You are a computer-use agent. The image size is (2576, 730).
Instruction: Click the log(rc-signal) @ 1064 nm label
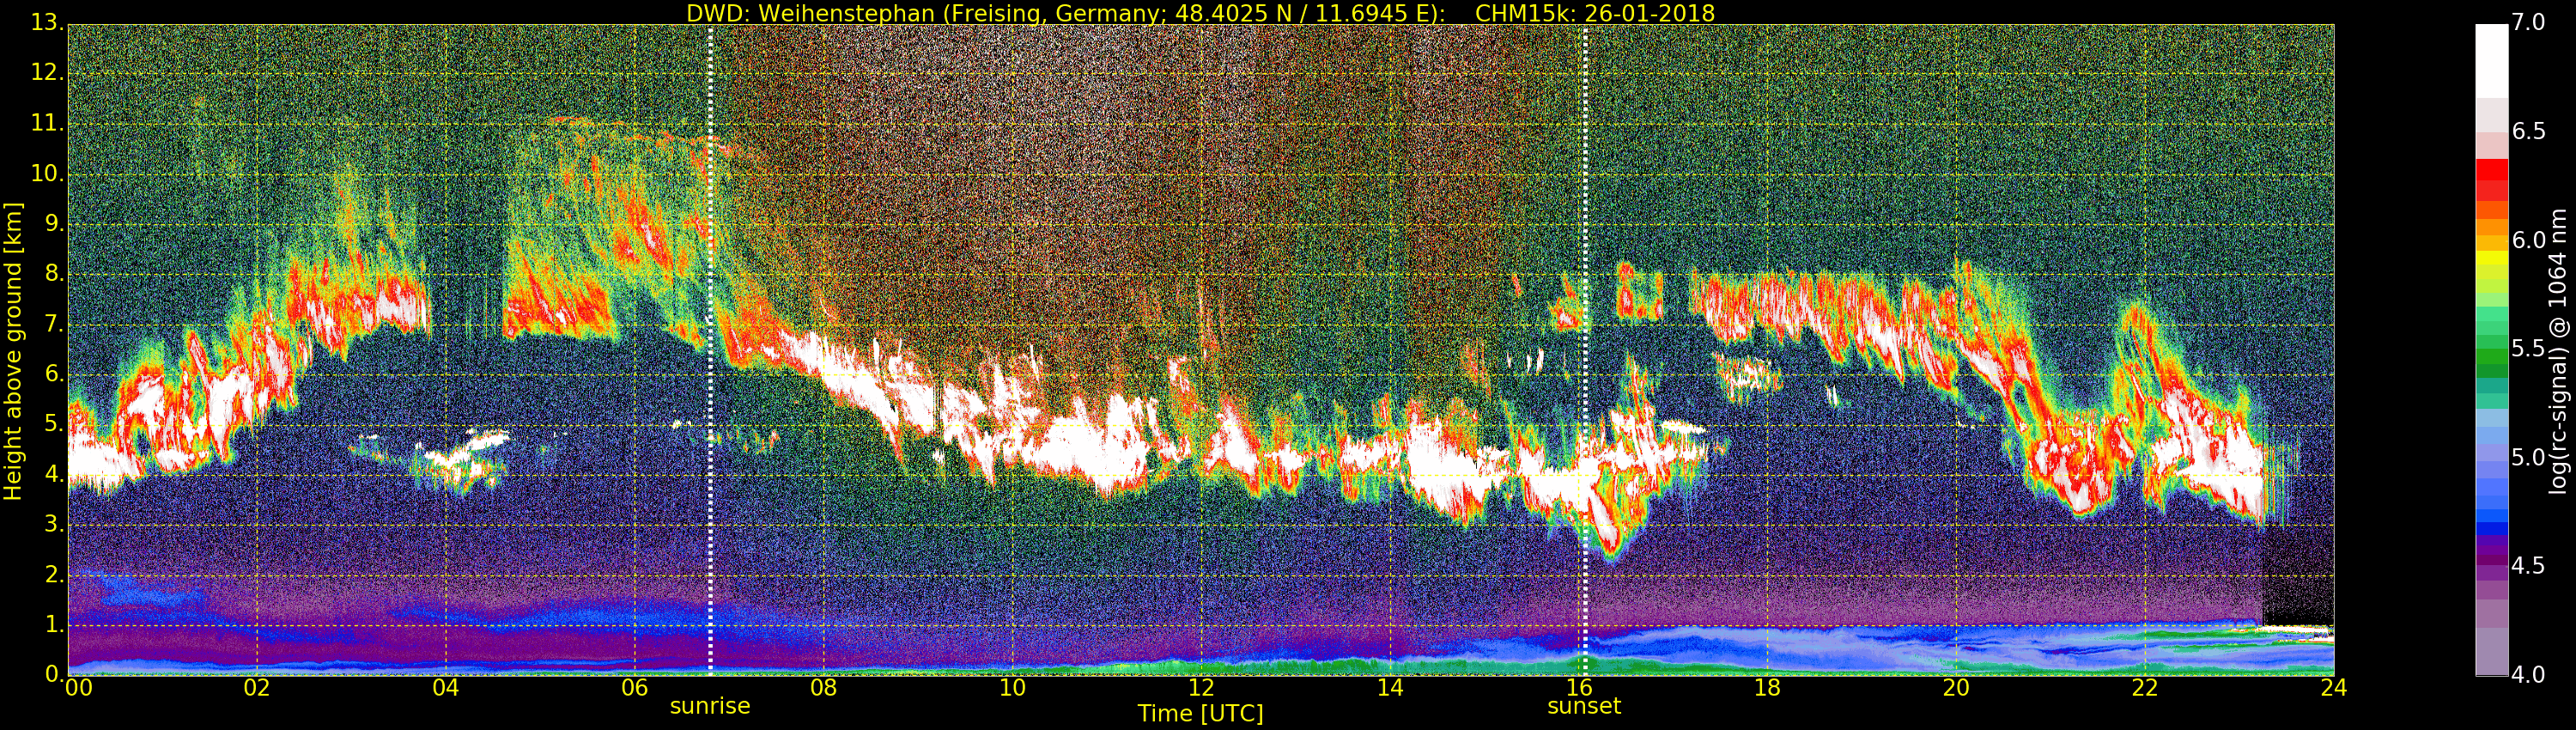click(2557, 350)
